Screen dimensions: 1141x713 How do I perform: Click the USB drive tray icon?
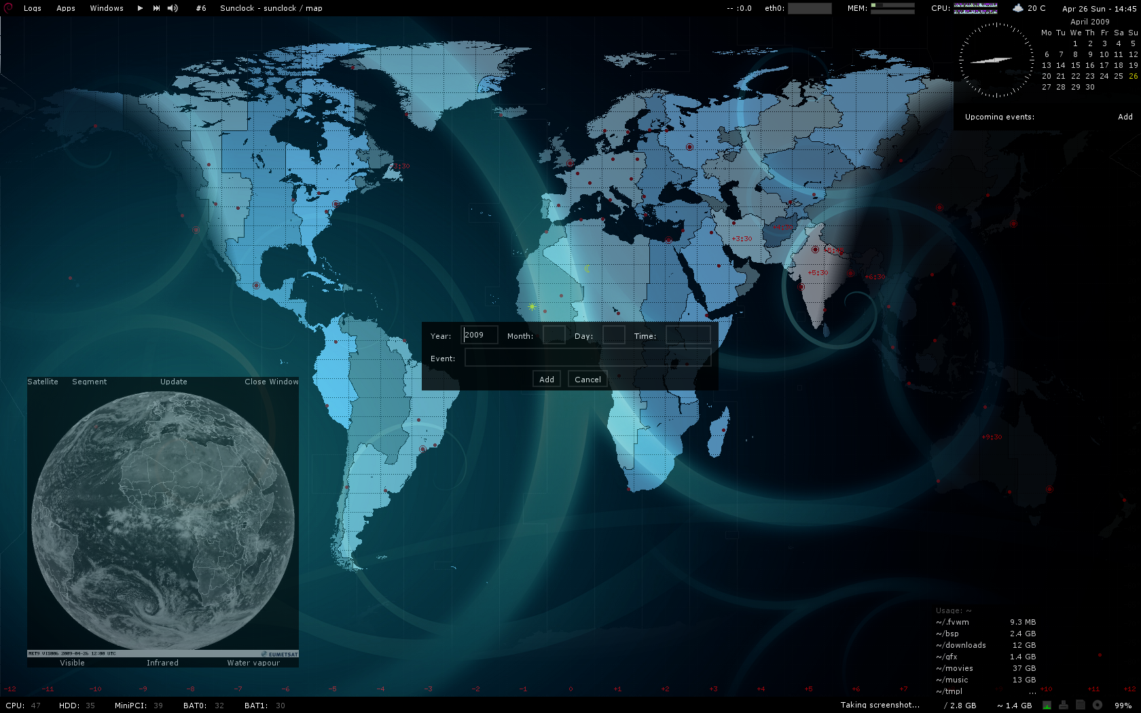(x=1064, y=706)
